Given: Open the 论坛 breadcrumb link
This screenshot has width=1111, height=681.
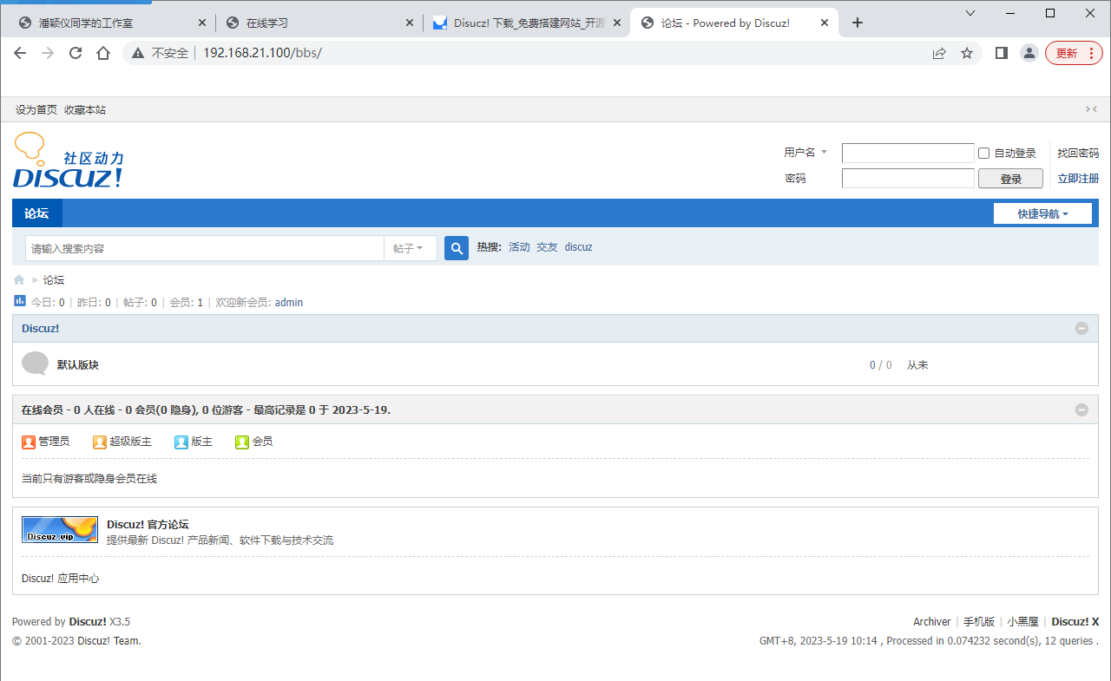Looking at the screenshot, I should (54, 280).
